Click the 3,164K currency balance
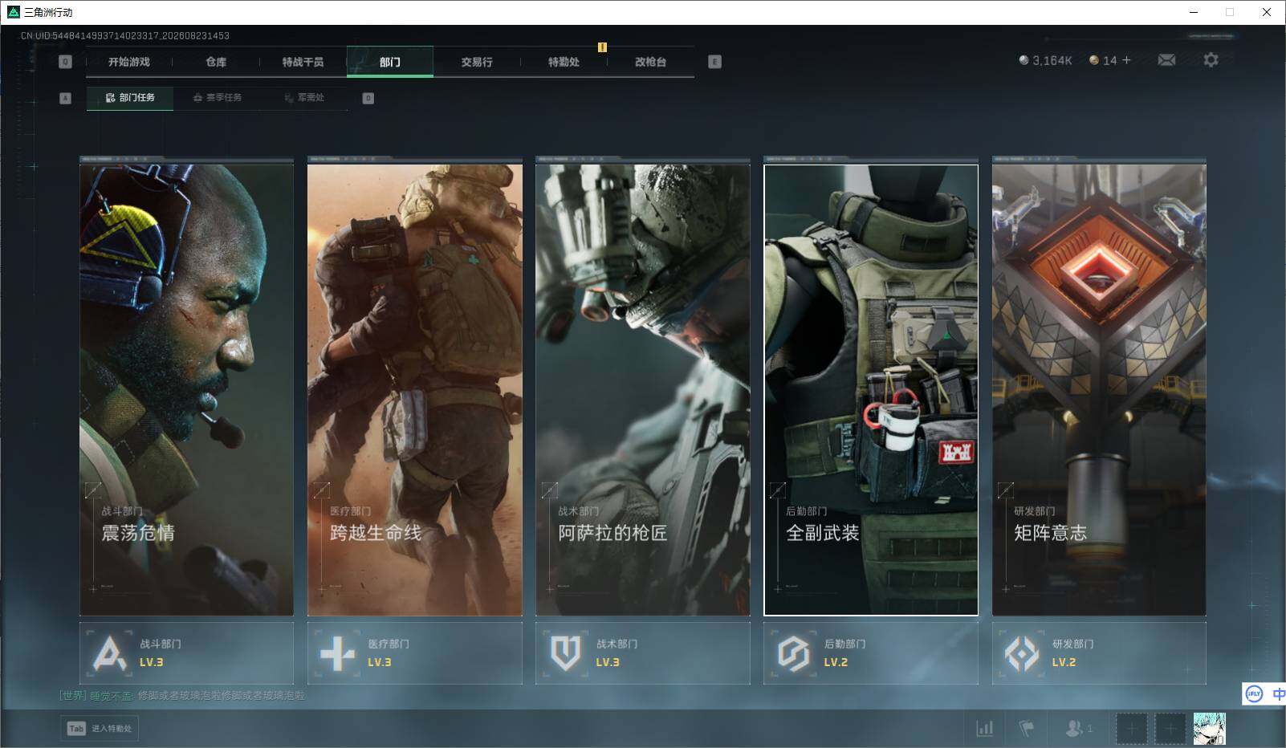The width and height of the screenshot is (1286, 748). point(1052,60)
